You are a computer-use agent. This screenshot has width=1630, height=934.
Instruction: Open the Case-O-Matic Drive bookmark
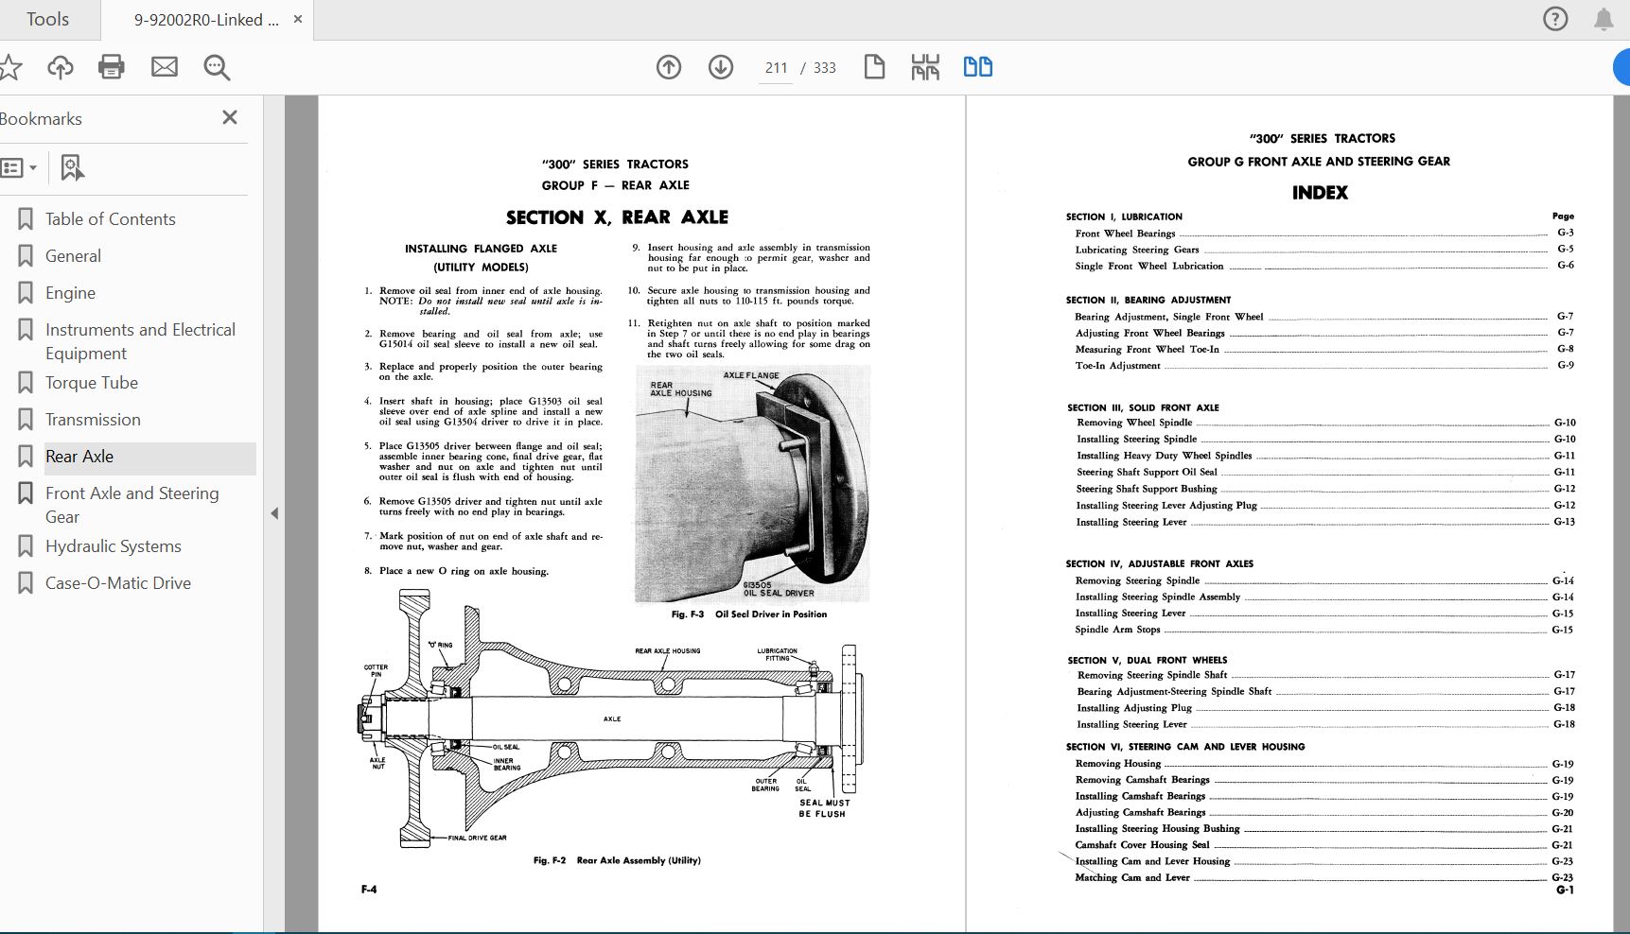point(117,582)
